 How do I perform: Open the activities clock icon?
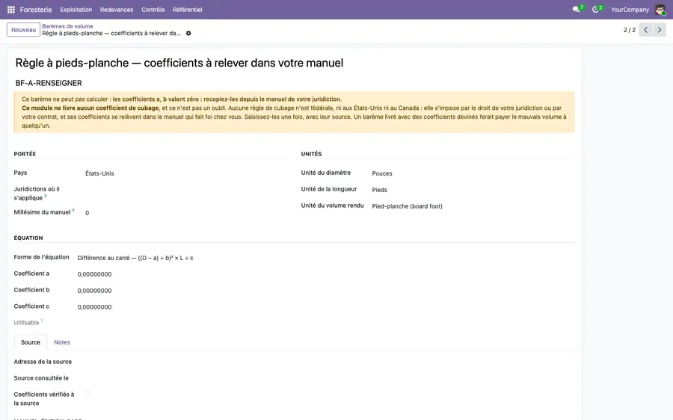(597, 9)
